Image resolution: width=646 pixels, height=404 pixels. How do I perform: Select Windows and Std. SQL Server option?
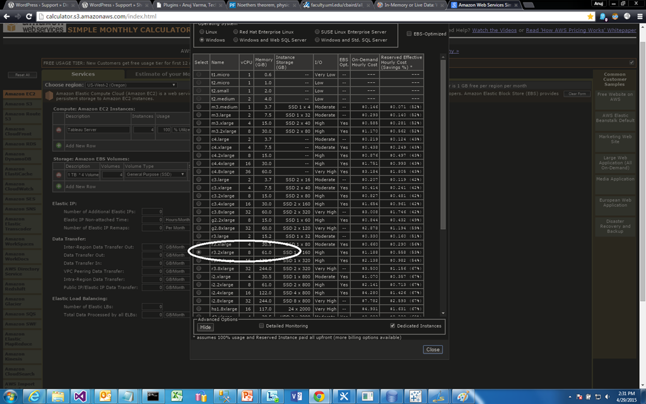pyautogui.click(x=317, y=40)
